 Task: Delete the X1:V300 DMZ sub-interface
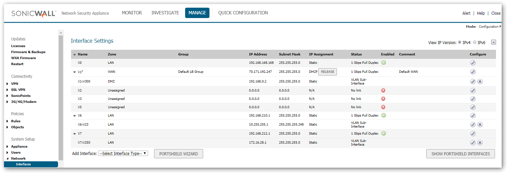point(480,81)
